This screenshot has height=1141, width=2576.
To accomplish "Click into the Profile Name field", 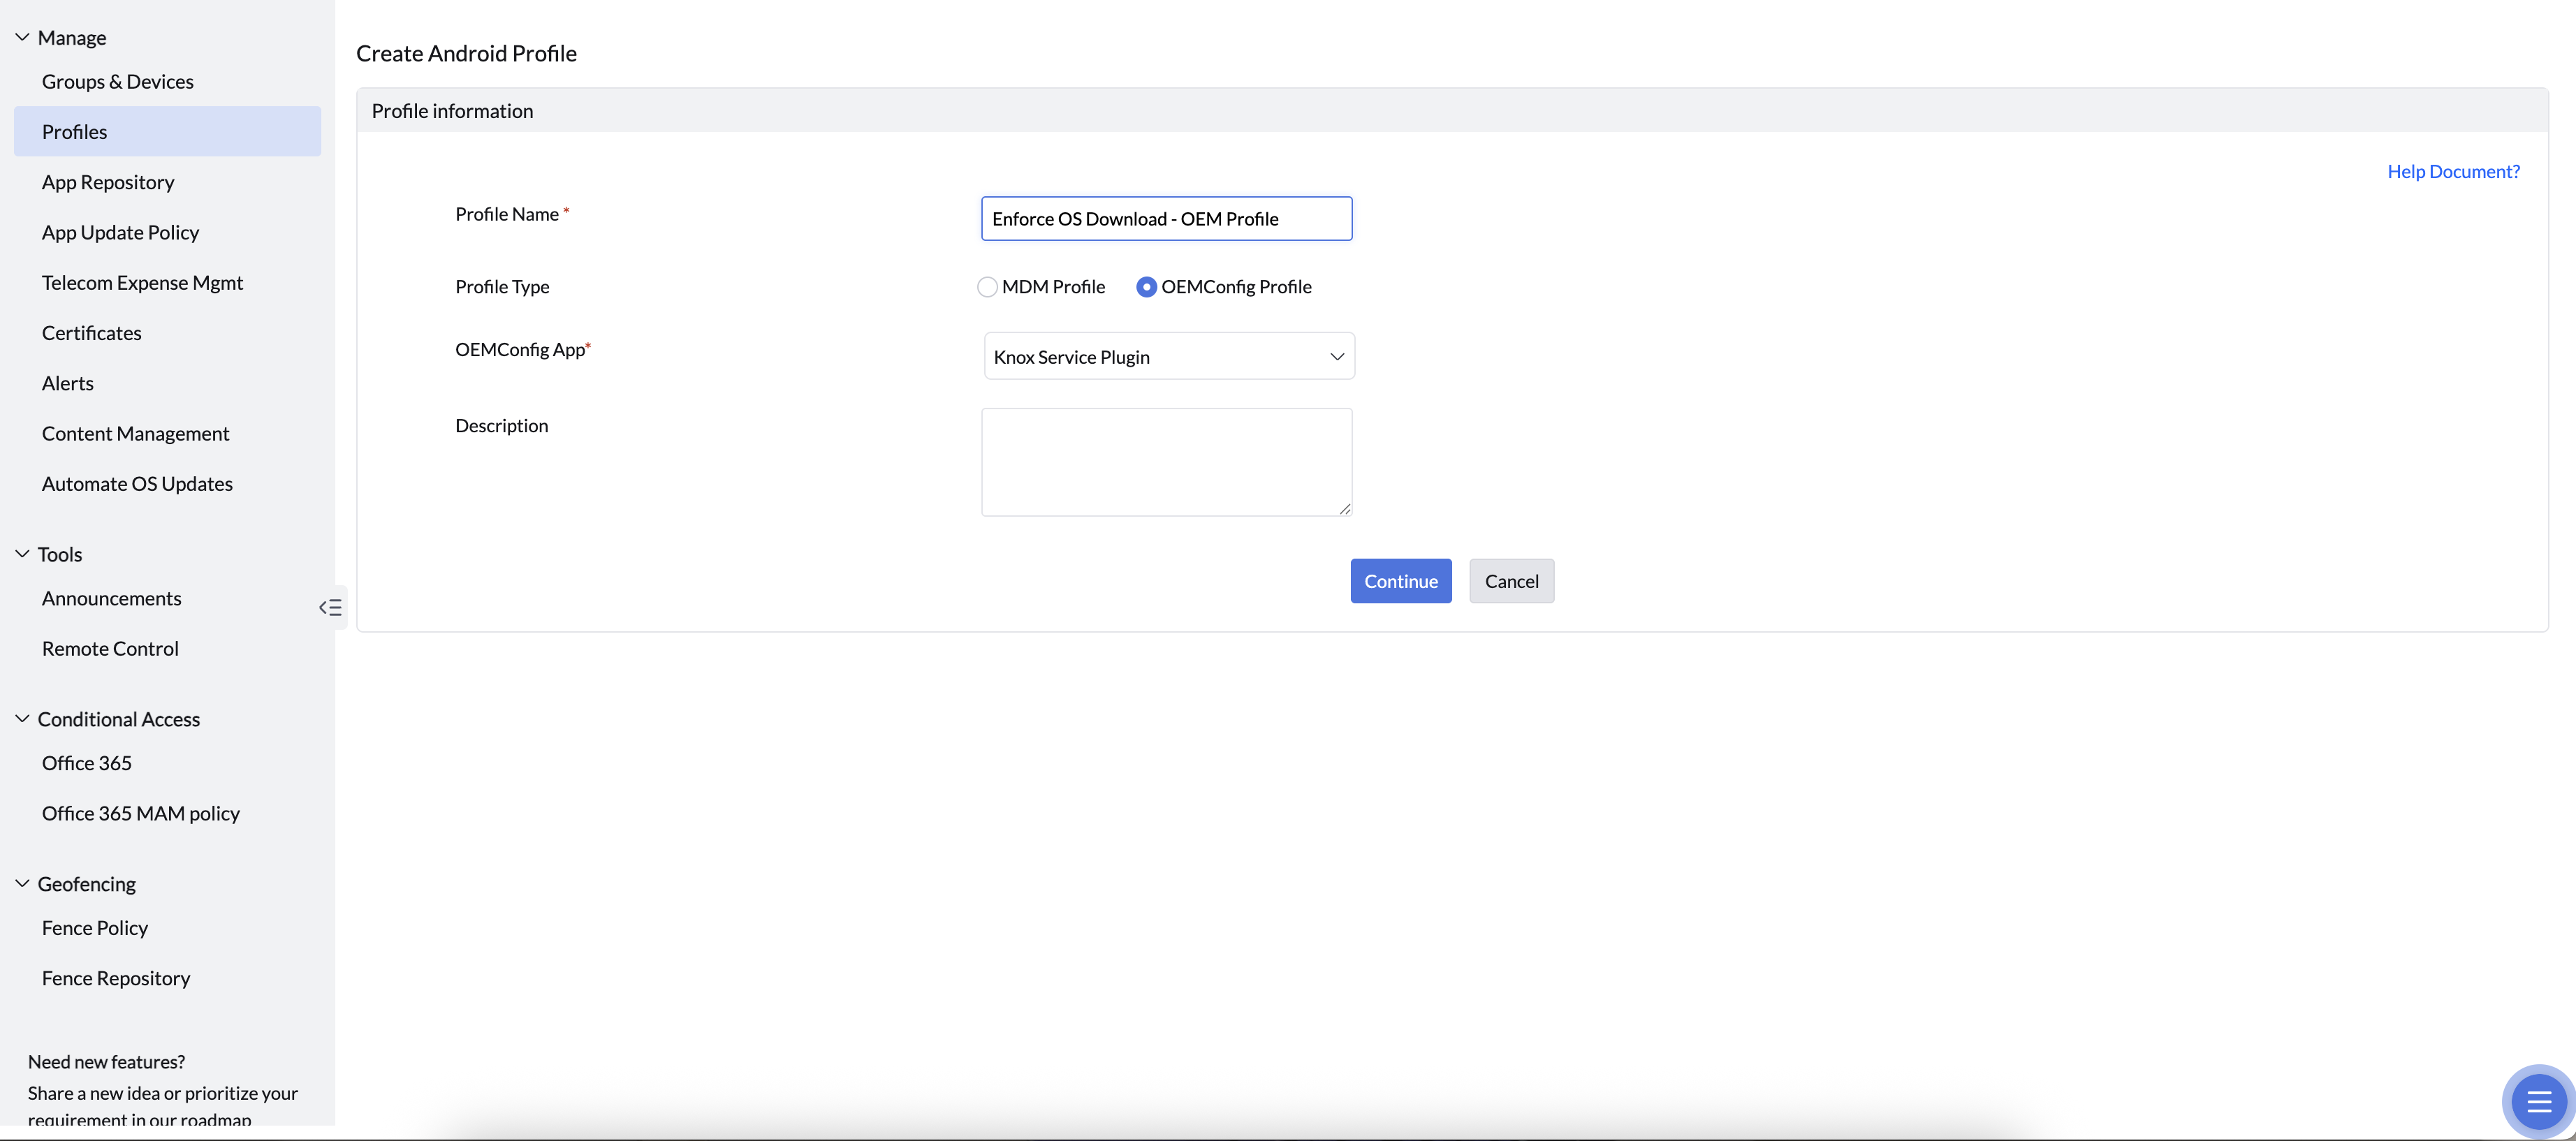I will (1166, 219).
